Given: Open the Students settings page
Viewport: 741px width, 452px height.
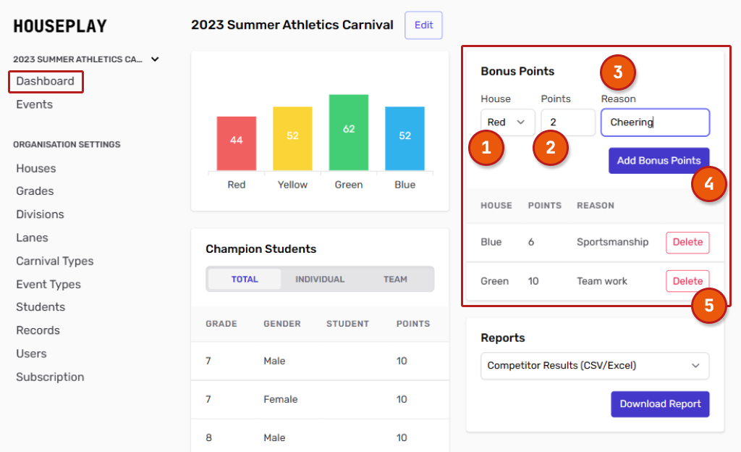Looking at the screenshot, I should (41, 307).
